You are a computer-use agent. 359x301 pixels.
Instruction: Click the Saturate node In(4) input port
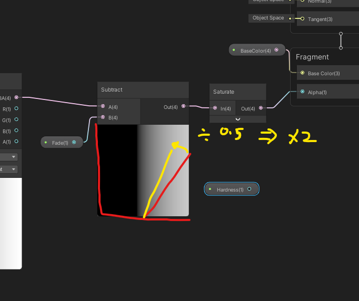tap(215, 108)
